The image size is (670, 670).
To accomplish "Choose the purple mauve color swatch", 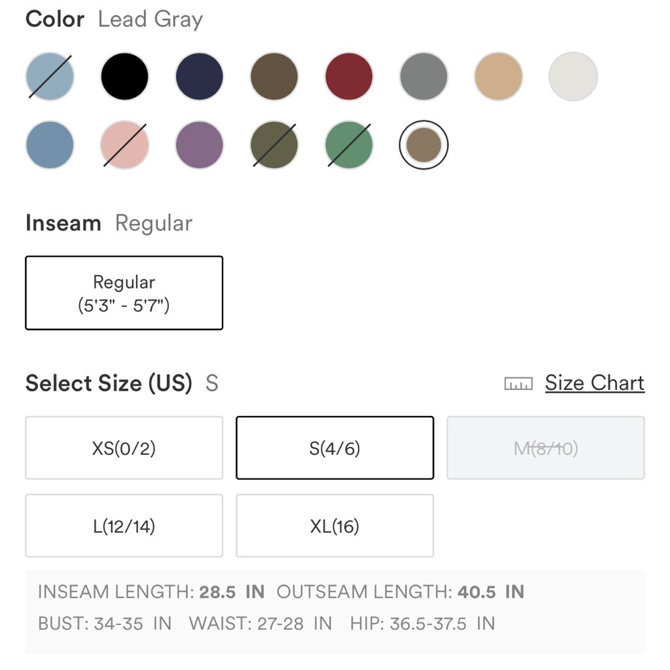I will point(199,145).
